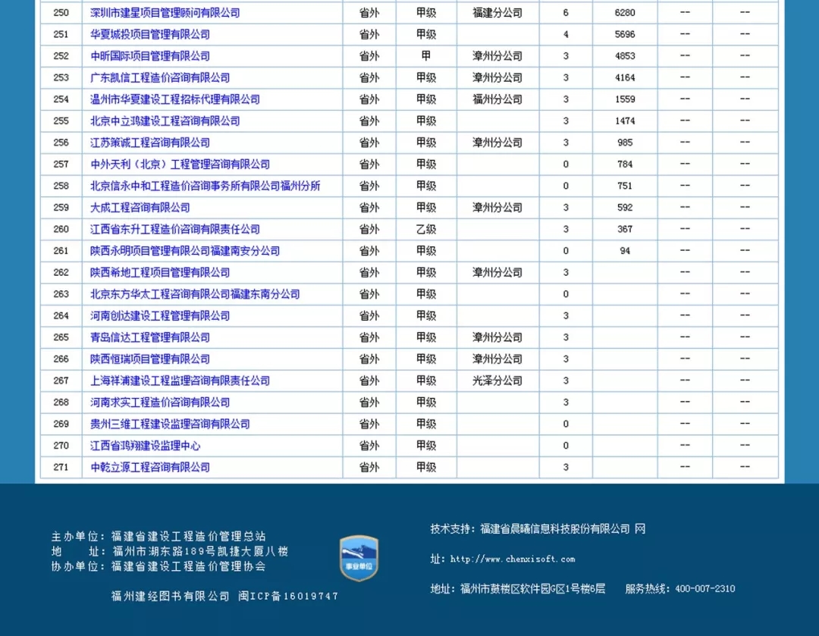Image resolution: width=819 pixels, height=636 pixels.
Task: Open 广东凯信工程造价咨询有限公司 details
Action: pyautogui.click(x=160, y=77)
